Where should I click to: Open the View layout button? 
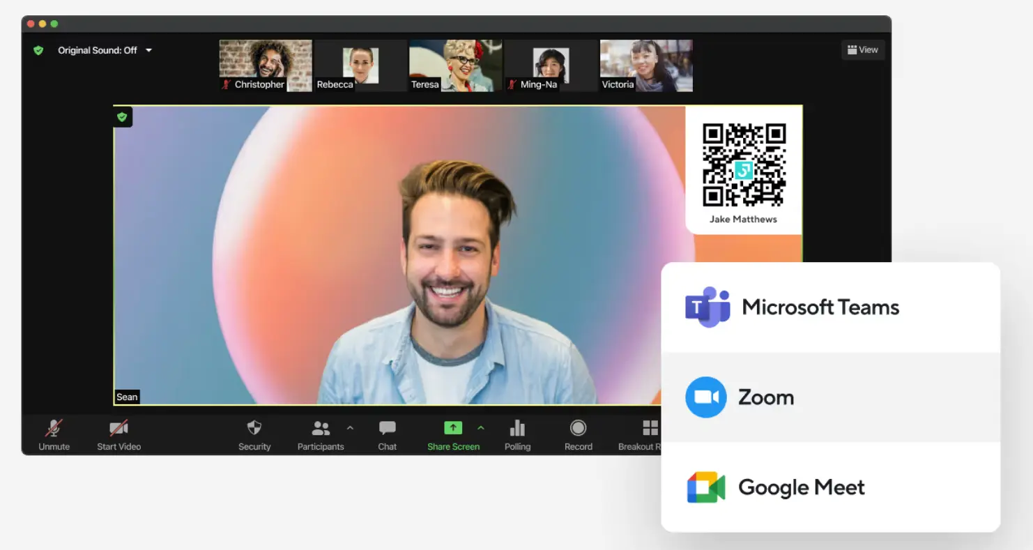(x=863, y=49)
